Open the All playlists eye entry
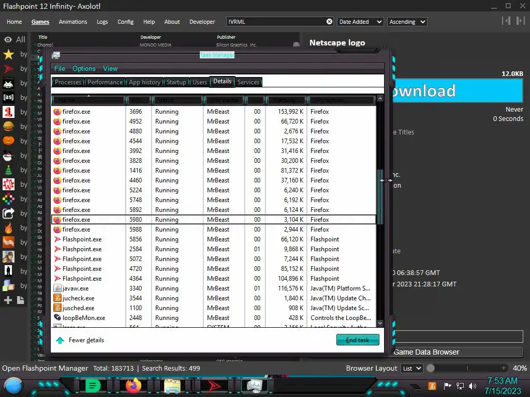 (x=14, y=39)
